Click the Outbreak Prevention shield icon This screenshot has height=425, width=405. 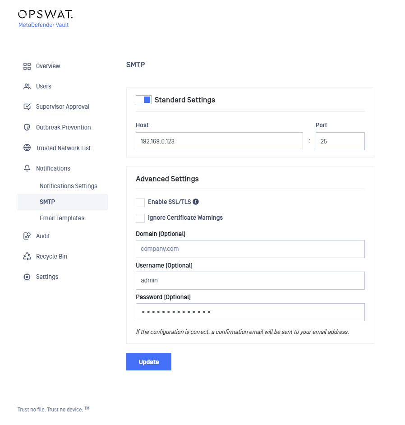point(27,127)
